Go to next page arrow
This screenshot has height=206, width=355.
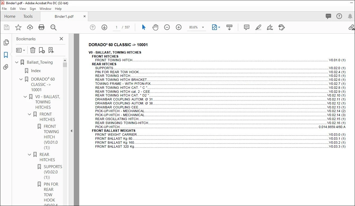point(104,27)
